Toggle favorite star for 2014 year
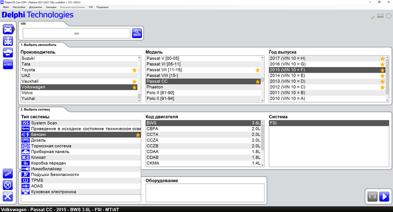Image resolution: width=393 pixels, height=212 pixels. click(x=382, y=76)
